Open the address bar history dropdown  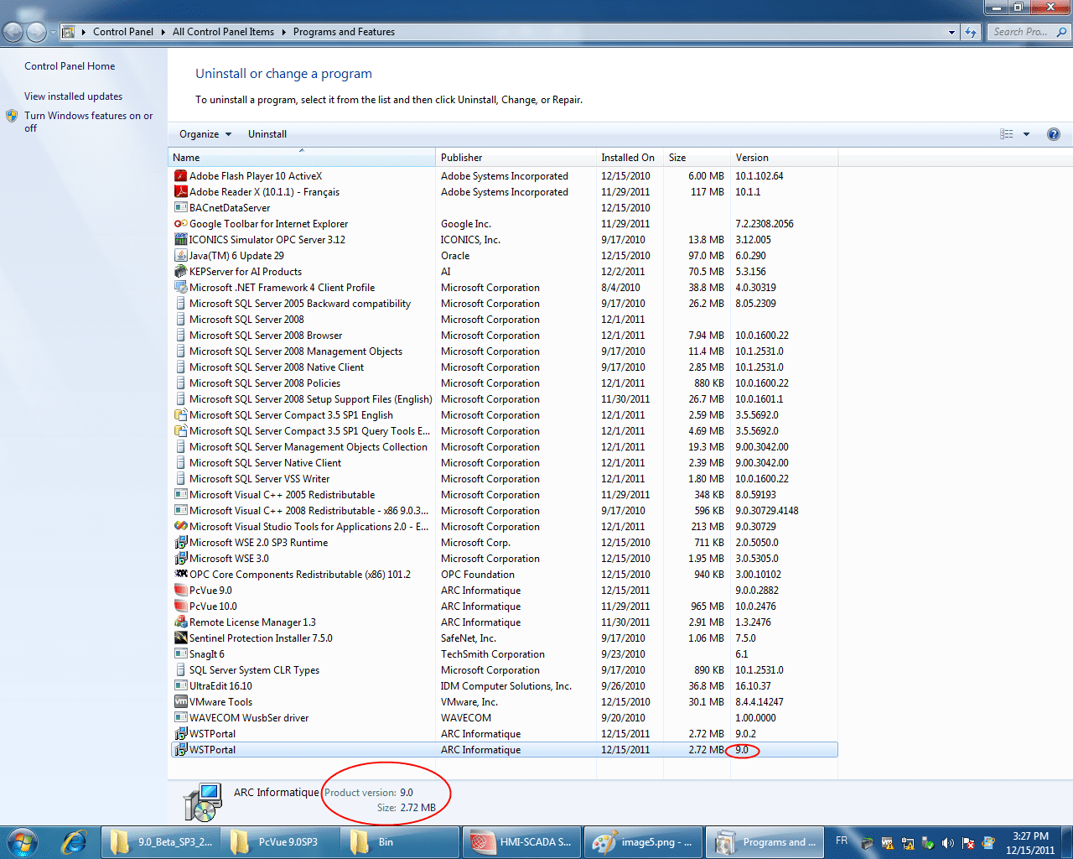951,32
